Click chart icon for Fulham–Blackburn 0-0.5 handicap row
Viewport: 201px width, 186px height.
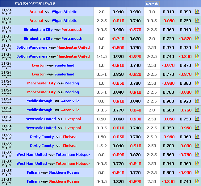pos(197,181)
